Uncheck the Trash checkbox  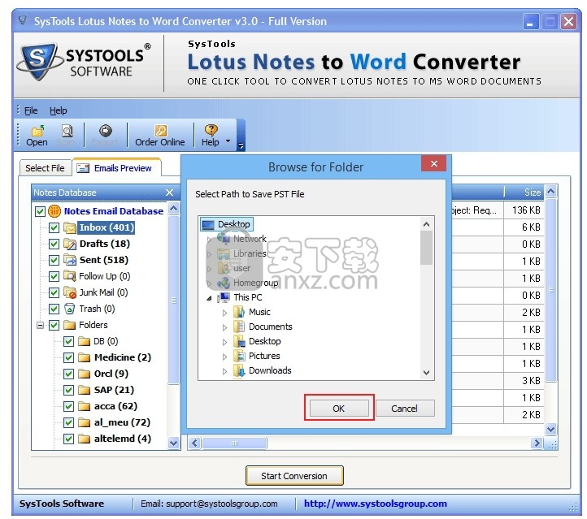54,309
